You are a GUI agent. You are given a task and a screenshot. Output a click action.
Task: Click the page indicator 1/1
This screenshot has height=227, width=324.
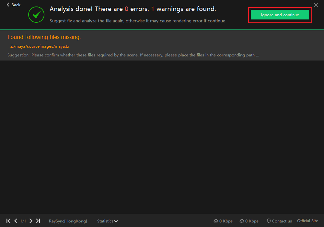(x=23, y=221)
